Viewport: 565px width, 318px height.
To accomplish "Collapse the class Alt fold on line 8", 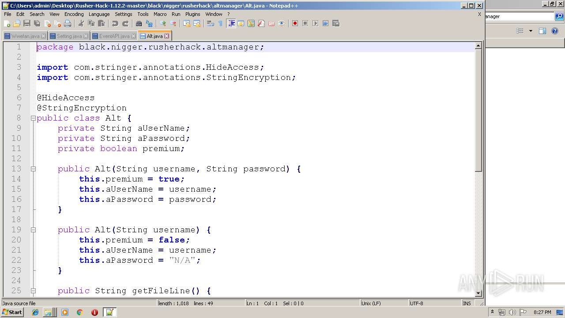I will pos(33,118).
